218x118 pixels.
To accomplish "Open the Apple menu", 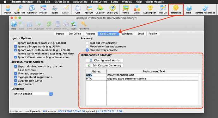I will point(5,2).
